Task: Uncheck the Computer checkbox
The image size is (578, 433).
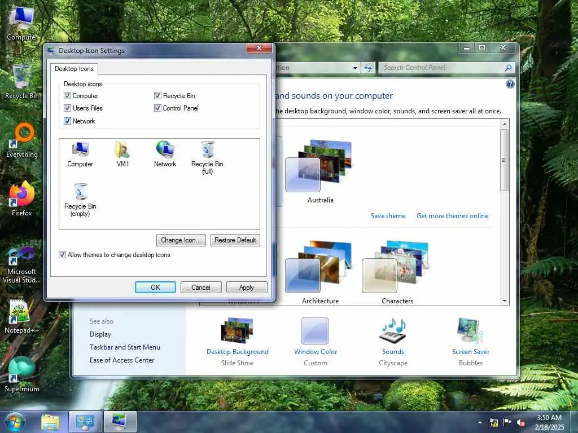Action: coord(68,96)
